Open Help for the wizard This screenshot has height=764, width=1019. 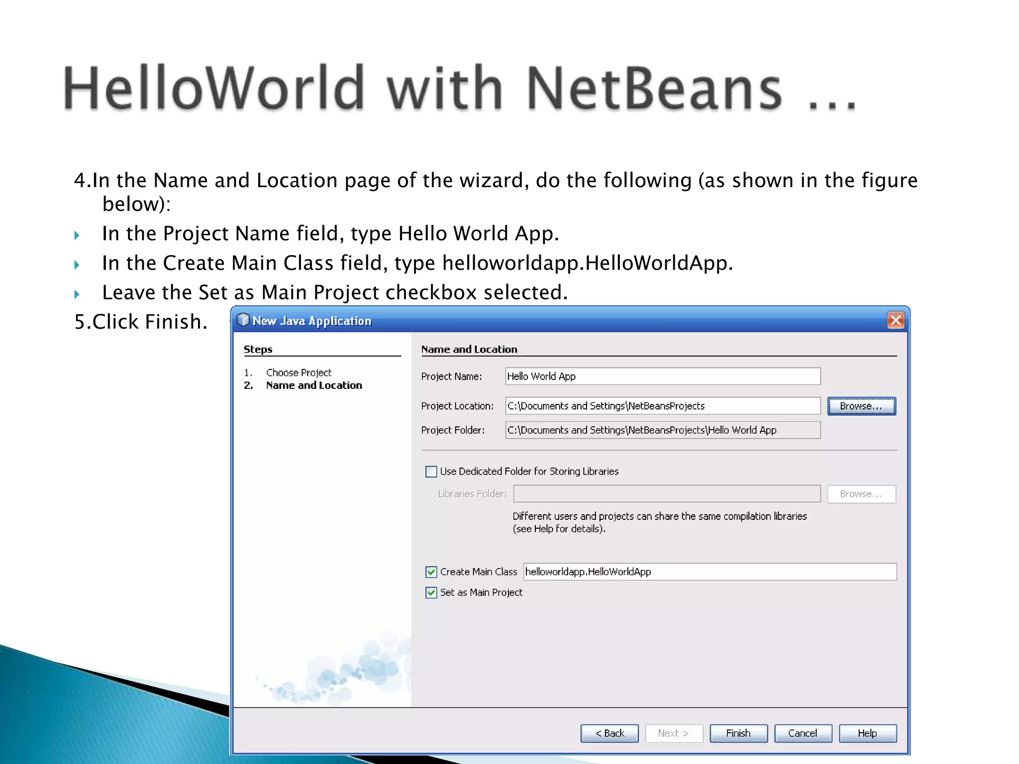[x=868, y=733]
